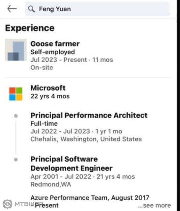Click the Self-employed label under Goose farmer
The width and height of the screenshot is (180, 211).
[53, 52]
